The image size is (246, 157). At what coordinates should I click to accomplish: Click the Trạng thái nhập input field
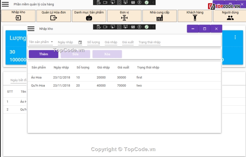(x=149, y=42)
